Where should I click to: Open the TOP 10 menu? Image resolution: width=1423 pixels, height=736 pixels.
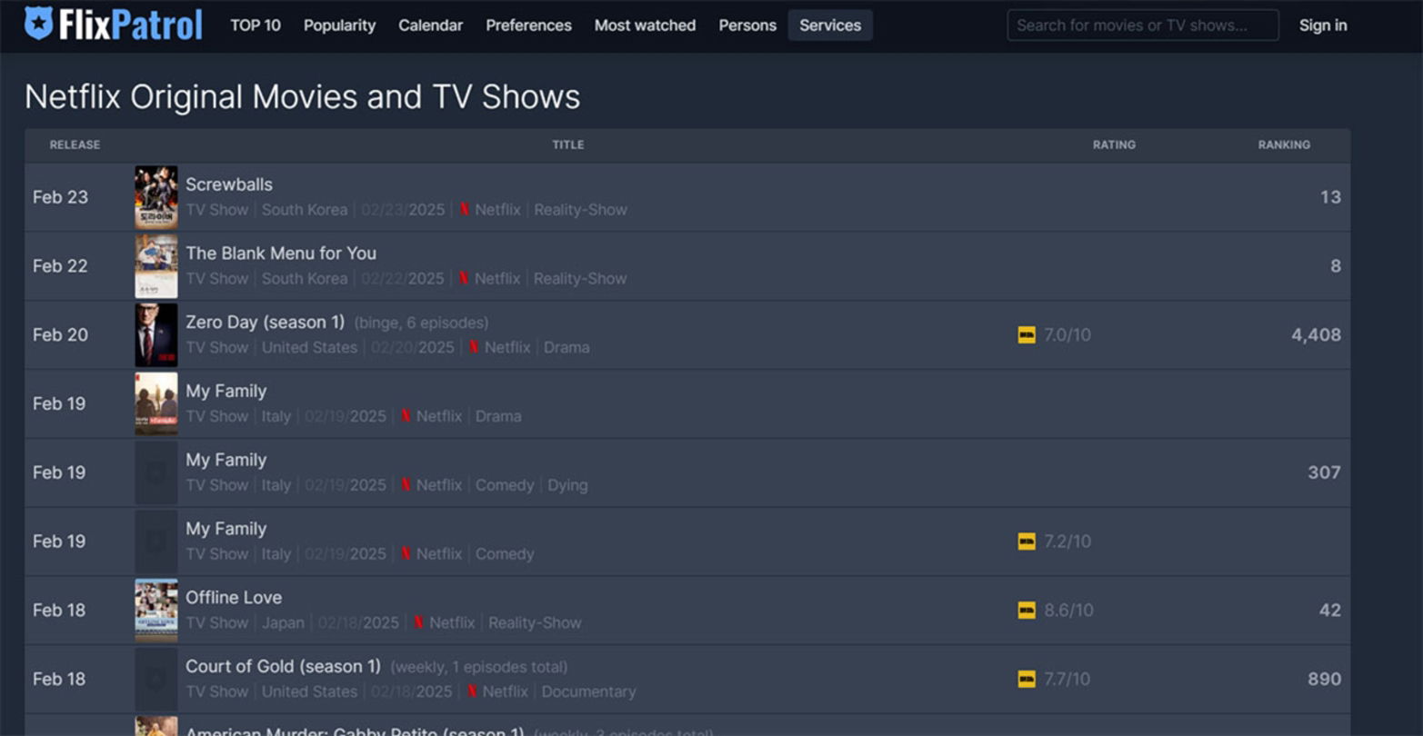(256, 25)
